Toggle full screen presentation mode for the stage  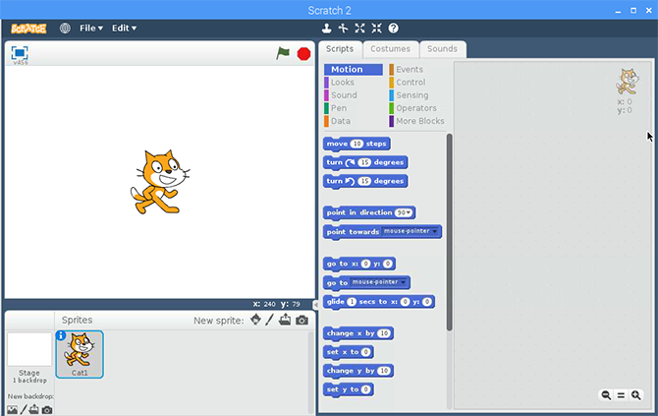(20, 54)
